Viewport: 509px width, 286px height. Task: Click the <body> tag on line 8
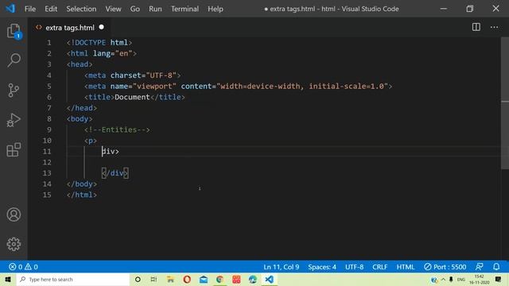coord(80,119)
